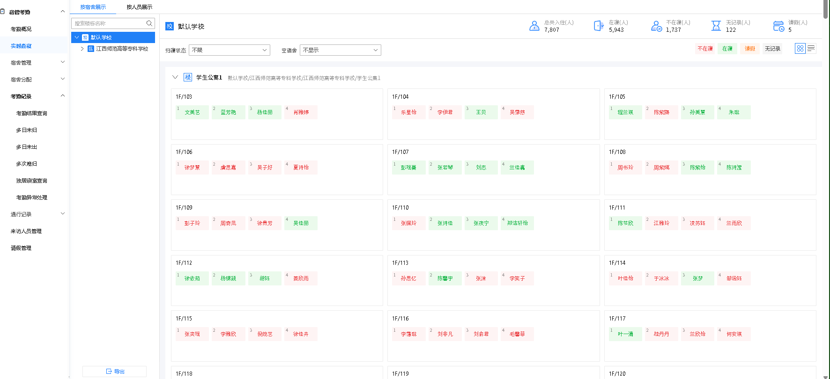The height and width of the screenshot is (379, 830).
Task: Switch to list view icon
Action: (x=811, y=48)
